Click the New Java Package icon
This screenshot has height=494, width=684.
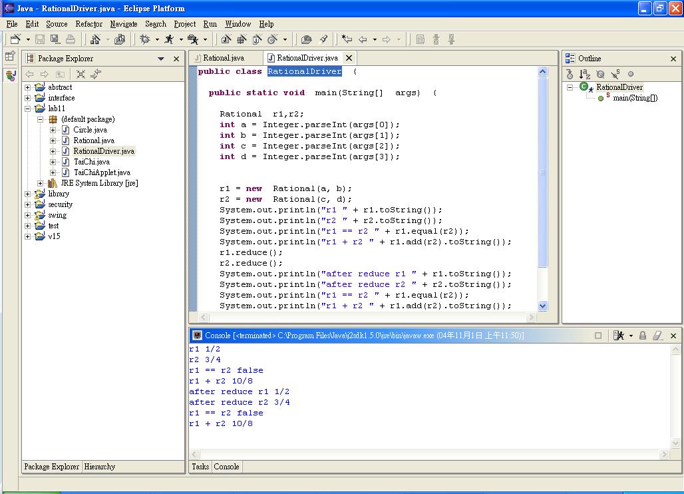[x=242, y=39]
